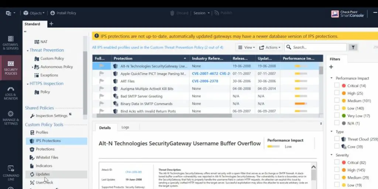
Task: Switch to the Details tab
Action: point(105,128)
